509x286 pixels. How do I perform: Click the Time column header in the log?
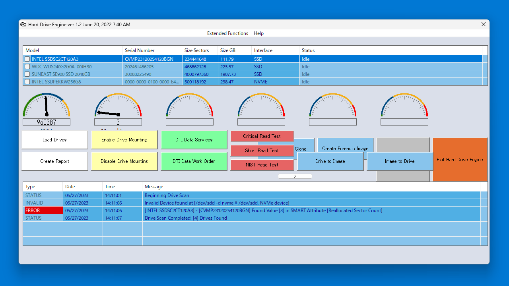coord(122,187)
